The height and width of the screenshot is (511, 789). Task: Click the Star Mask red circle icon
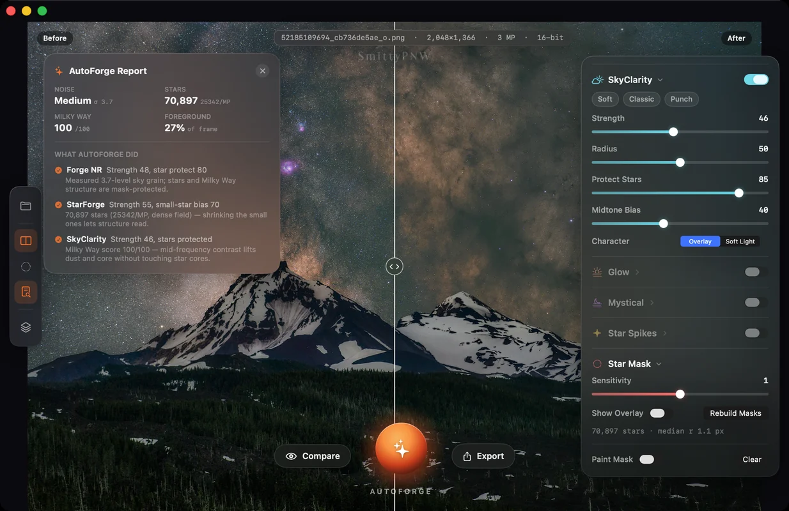(597, 364)
